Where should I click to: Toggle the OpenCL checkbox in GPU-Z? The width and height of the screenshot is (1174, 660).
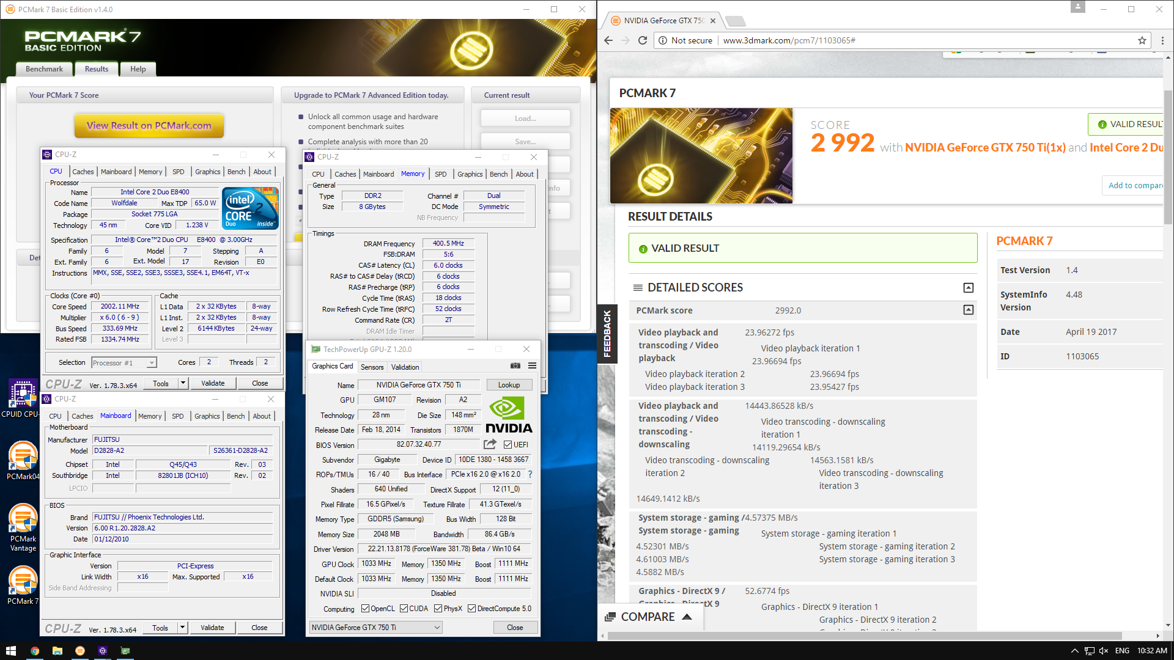coord(365,608)
